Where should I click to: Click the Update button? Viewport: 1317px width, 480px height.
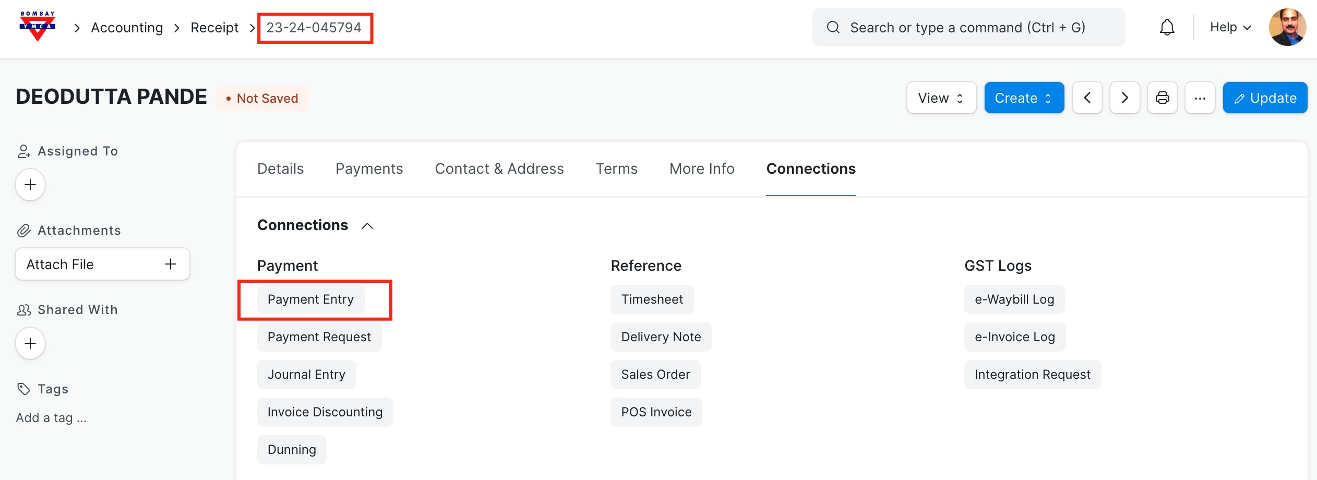click(1265, 98)
